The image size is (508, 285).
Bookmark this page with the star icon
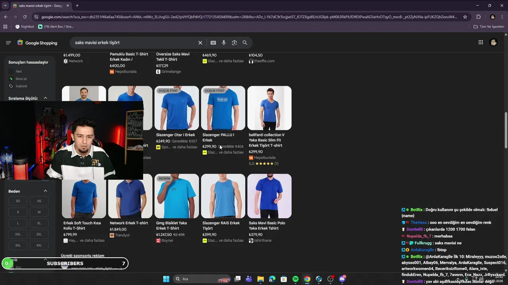point(465,17)
